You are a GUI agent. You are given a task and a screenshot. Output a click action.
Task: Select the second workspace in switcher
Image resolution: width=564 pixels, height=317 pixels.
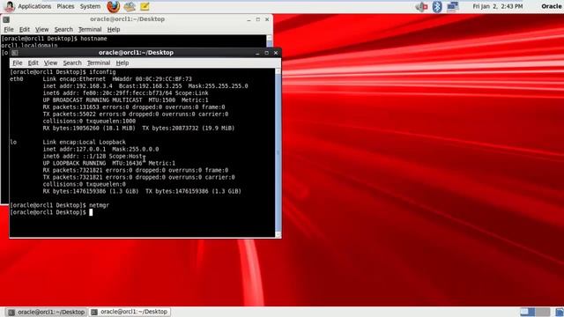543,312
